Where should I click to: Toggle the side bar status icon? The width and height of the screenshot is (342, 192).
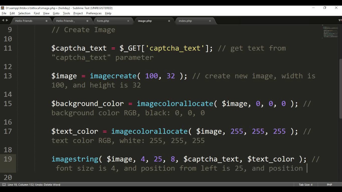4,185
